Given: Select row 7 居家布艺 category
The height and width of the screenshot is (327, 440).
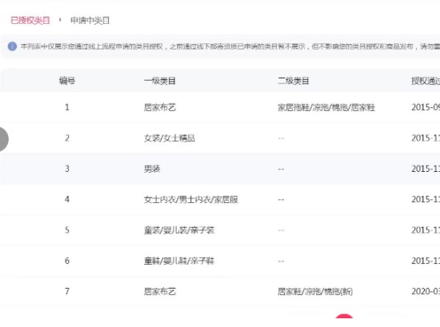Looking at the screenshot, I should [x=160, y=292].
